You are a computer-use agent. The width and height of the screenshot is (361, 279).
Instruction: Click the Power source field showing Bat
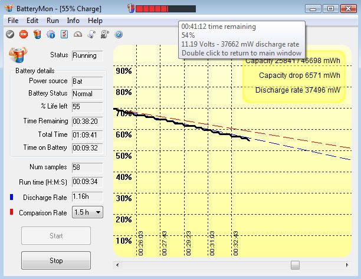(87, 81)
